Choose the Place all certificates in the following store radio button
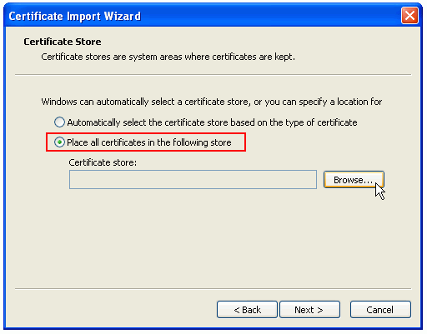The image size is (427, 334). click(x=59, y=142)
